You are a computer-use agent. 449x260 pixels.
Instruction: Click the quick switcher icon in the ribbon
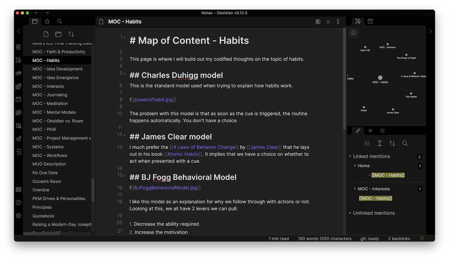click(18, 47)
